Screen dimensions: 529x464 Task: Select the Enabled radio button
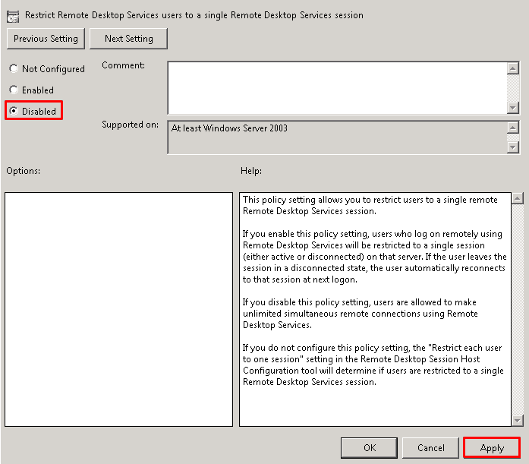[x=14, y=90]
